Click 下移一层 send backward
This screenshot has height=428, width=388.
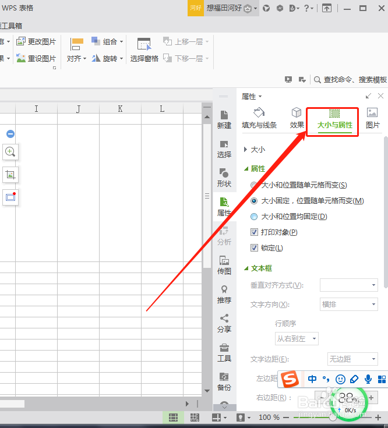(x=186, y=58)
